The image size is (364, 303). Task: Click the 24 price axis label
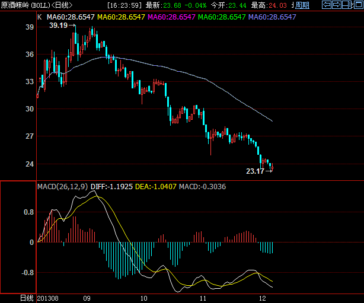[30, 164]
